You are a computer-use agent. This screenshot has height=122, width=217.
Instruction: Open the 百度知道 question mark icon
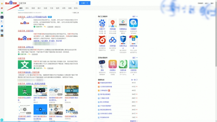[x=123, y=64]
